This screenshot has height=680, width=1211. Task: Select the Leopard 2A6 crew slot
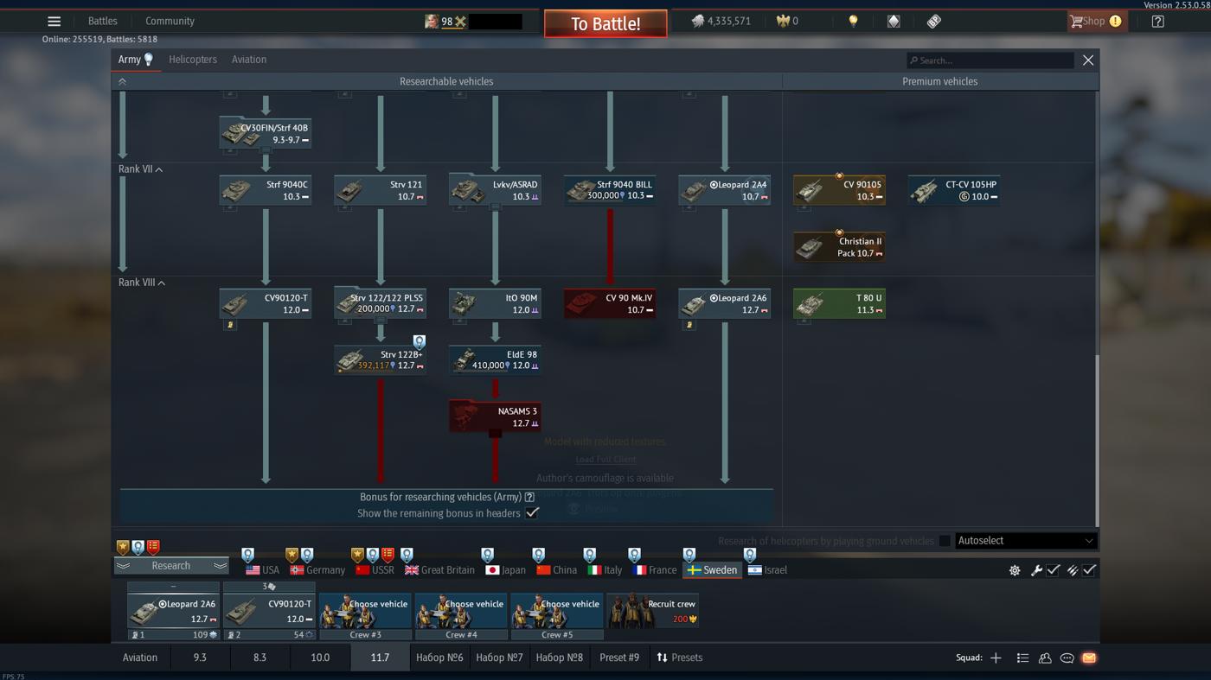(173, 611)
